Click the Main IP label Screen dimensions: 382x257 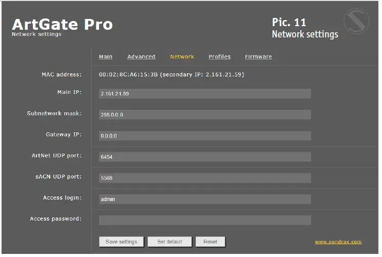(x=69, y=92)
